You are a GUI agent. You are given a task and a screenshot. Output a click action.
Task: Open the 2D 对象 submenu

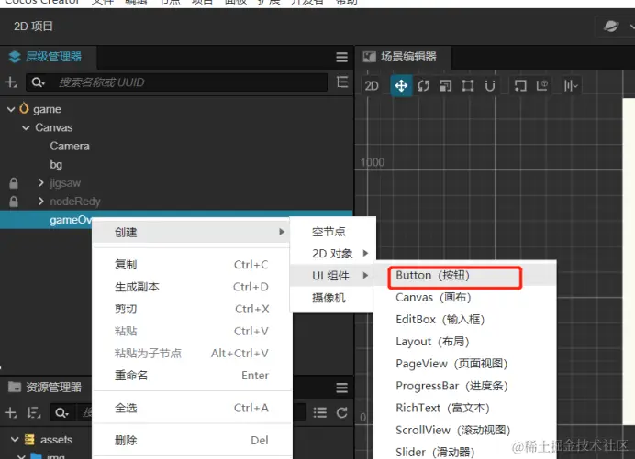pyautogui.click(x=332, y=254)
